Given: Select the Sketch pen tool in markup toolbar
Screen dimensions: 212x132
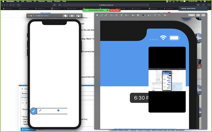Looking at the screenshot, I should tap(101, 15).
